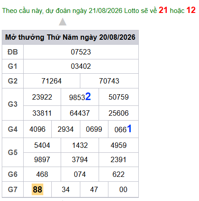Select G5 number 5404

coord(42,145)
